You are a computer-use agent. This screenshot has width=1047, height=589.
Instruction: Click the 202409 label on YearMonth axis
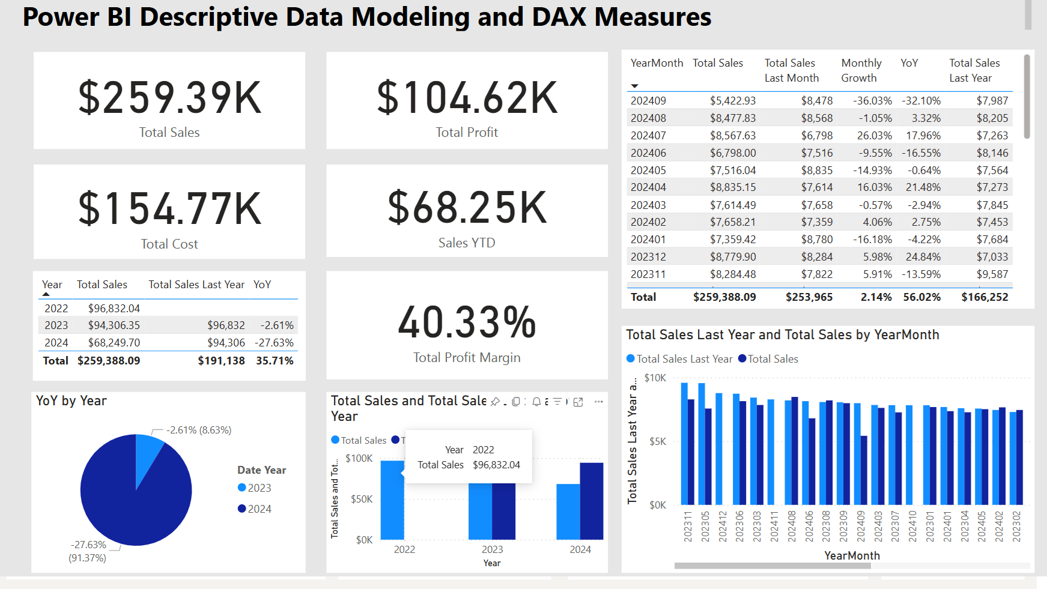(x=861, y=527)
